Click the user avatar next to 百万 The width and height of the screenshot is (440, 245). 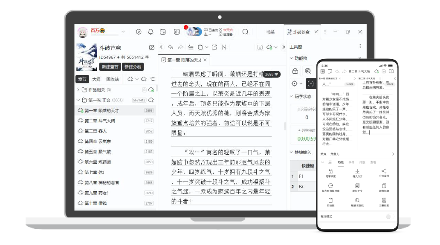[83, 32]
